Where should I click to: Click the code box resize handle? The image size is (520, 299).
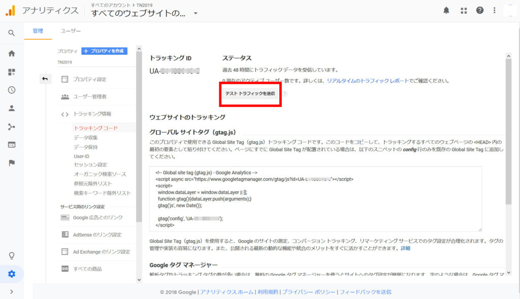coord(479,229)
